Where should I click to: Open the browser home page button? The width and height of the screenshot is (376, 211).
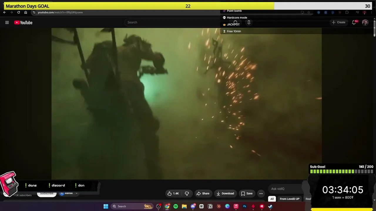tap(26, 12)
